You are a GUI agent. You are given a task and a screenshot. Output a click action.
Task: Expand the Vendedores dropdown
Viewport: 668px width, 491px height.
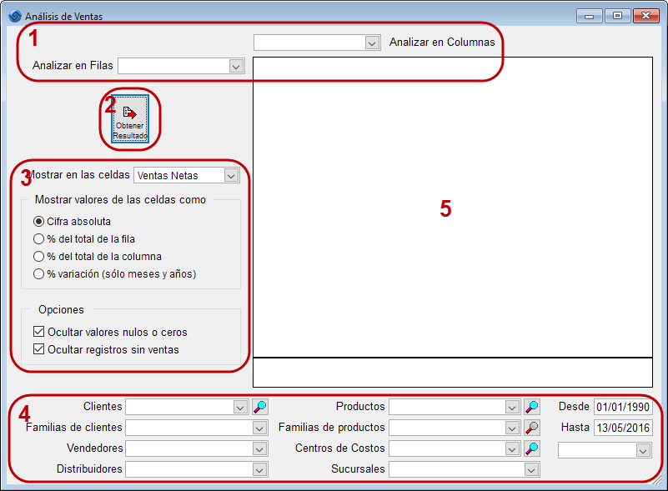point(259,448)
